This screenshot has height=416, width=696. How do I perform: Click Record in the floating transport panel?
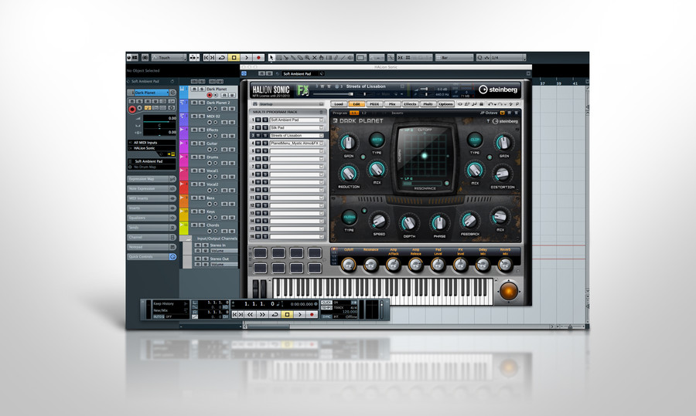coord(312,315)
